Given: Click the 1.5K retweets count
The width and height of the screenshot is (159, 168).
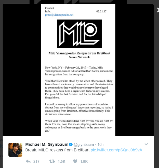Looking at the screenshot, I should coord(62,162).
